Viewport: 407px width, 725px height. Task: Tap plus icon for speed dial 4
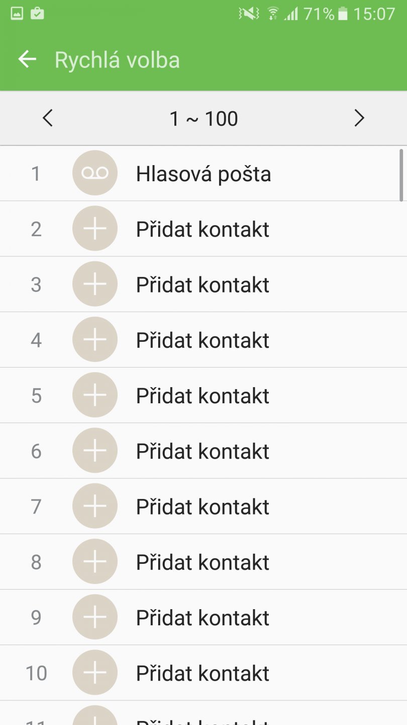pyautogui.click(x=95, y=340)
